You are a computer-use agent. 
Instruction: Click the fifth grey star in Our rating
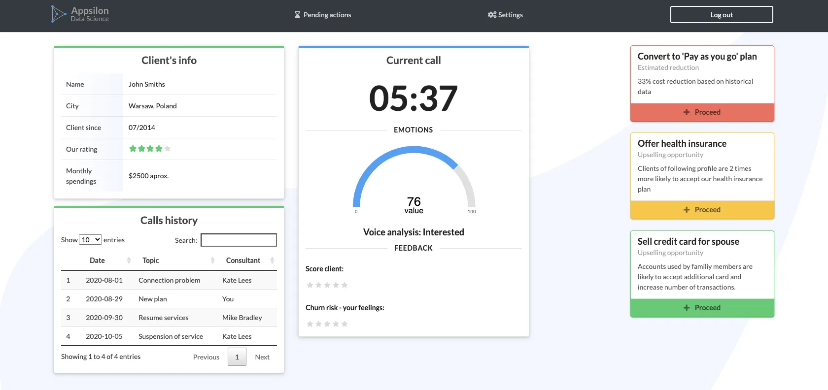[x=168, y=149]
